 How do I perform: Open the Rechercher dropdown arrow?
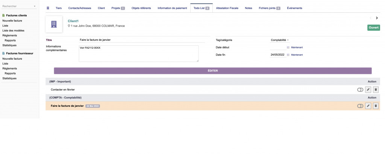(34, 6)
